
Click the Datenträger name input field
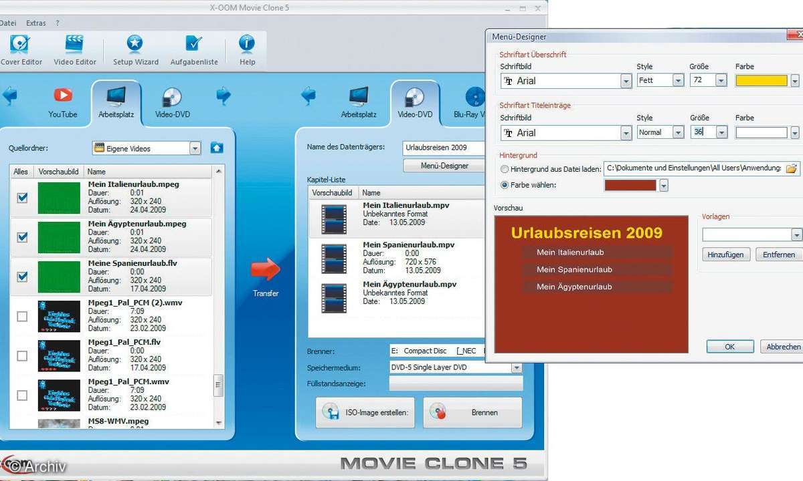pyautogui.click(x=444, y=148)
